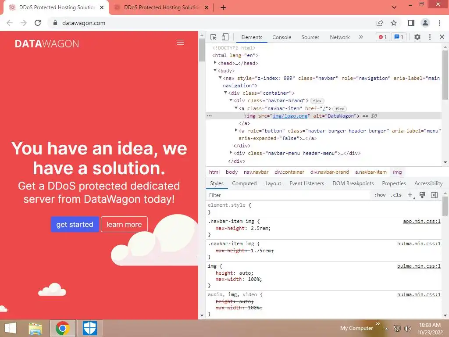Click the get started button
Screen dimensions: 449x337
click(x=75, y=224)
